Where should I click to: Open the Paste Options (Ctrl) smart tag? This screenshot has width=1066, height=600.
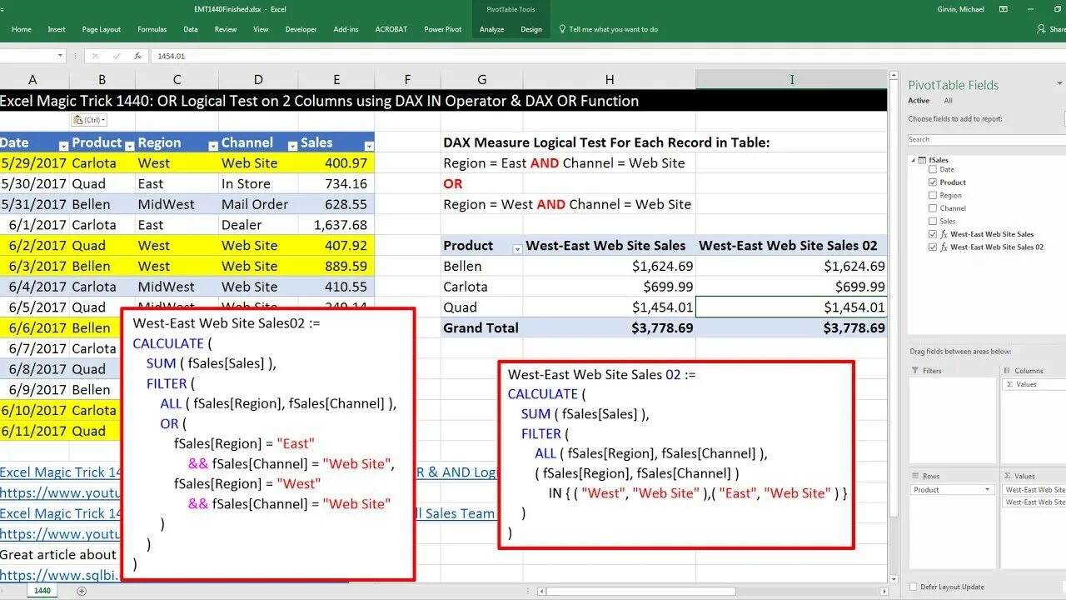(89, 121)
